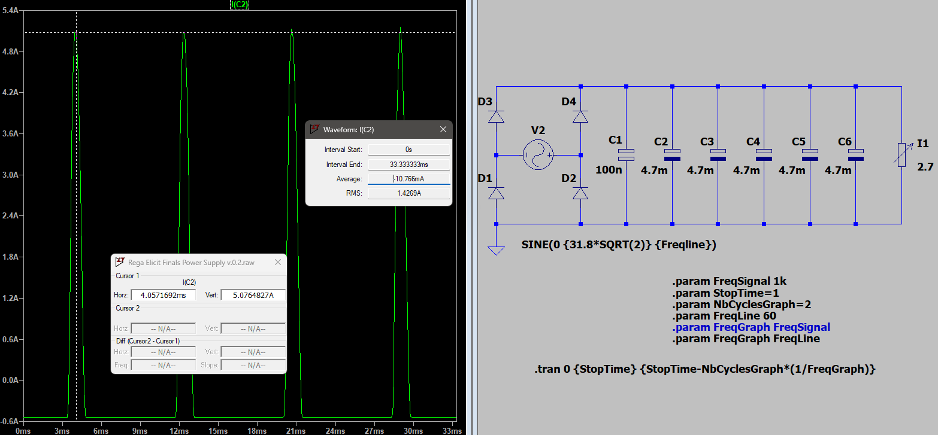The height and width of the screenshot is (435, 938).
Task: Select the V2 voltage source symbol
Action: (537, 155)
